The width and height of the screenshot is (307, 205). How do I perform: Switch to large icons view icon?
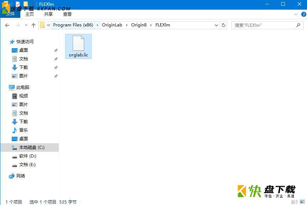tap(302, 202)
